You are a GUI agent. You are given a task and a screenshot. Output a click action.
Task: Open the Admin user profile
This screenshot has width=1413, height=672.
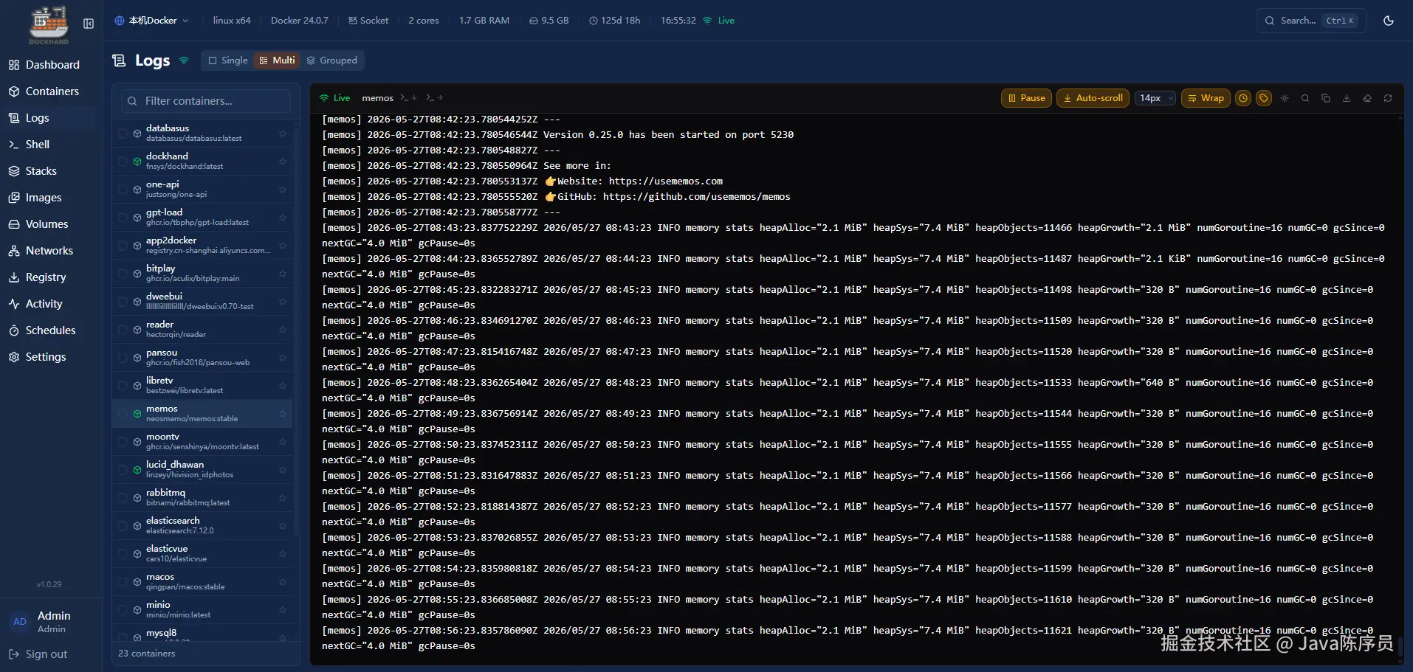tap(50, 622)
